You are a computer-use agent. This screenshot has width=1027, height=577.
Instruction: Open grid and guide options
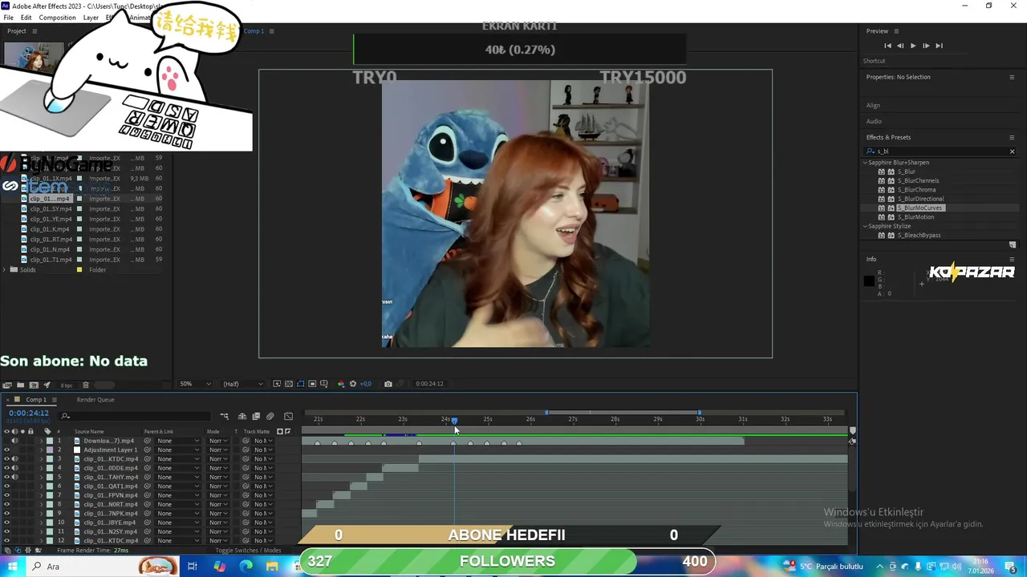point(324,384)
